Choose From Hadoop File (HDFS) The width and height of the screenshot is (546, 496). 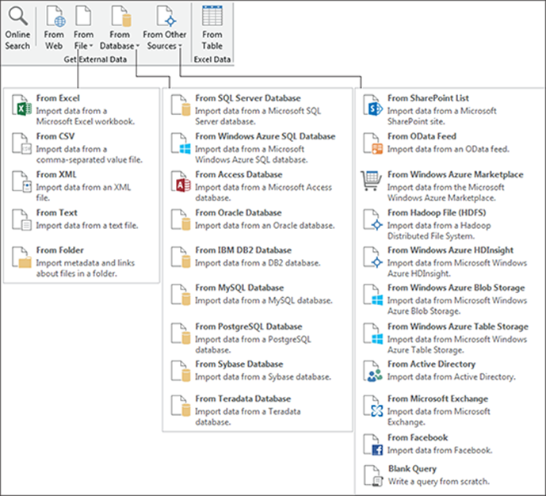point(449,224)
